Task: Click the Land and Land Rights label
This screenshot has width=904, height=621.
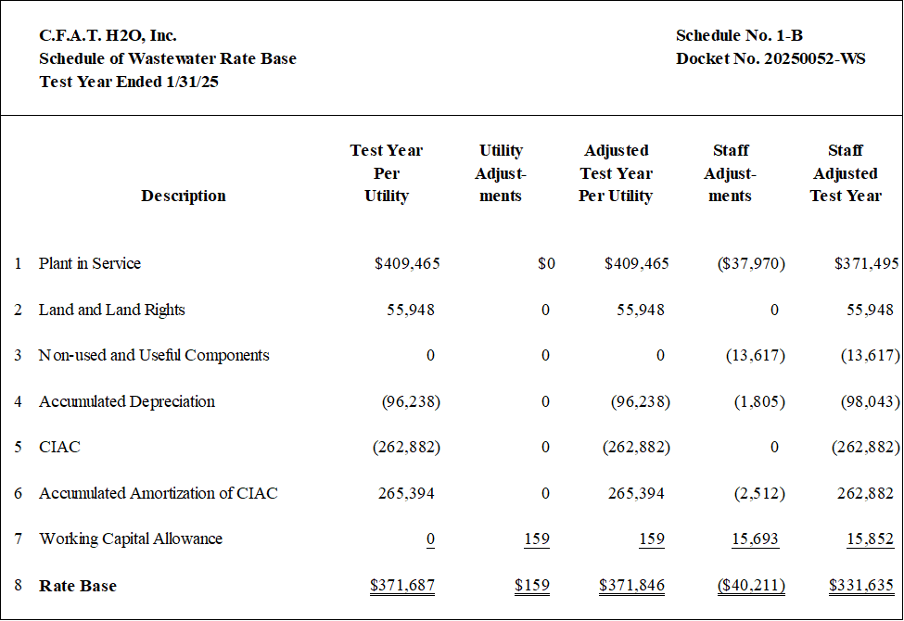Action: (x=112, y=310)
